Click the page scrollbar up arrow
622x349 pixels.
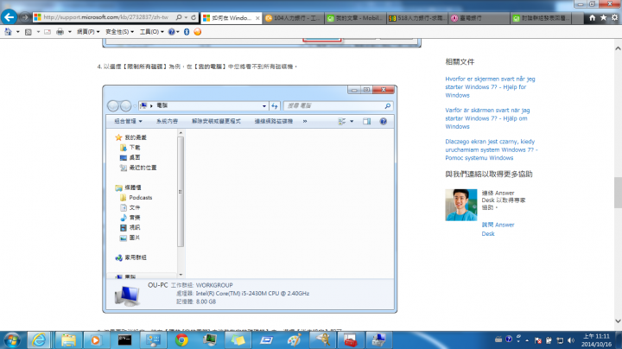[618, 48]
